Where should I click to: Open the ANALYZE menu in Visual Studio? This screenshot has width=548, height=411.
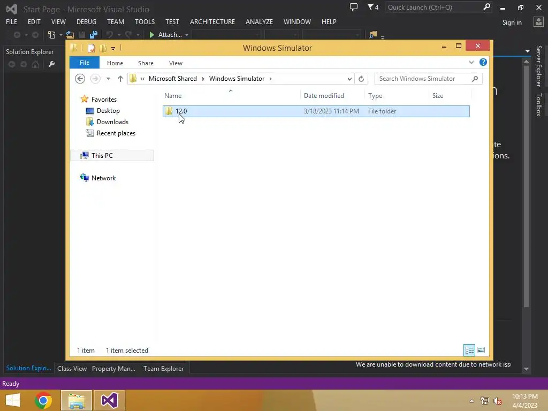[260, 21]
